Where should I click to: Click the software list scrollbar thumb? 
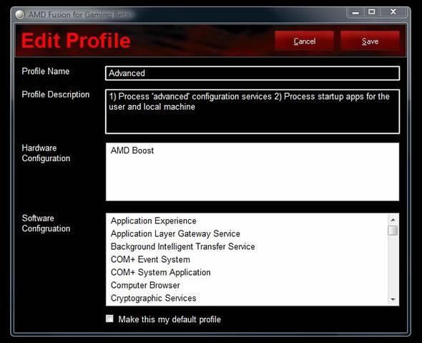click(x=393, y=231)
